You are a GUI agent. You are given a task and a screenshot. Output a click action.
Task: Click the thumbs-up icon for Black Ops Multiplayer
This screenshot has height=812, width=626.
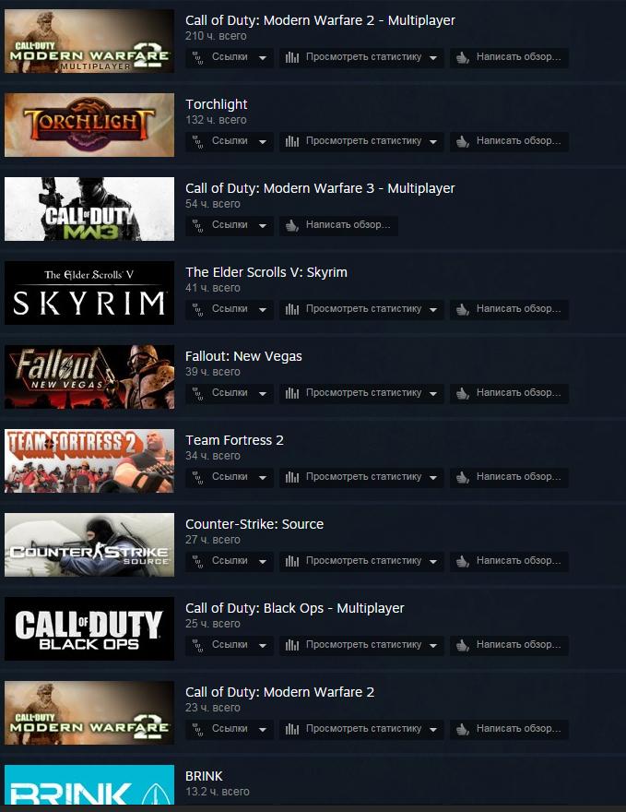click(463, 645)
